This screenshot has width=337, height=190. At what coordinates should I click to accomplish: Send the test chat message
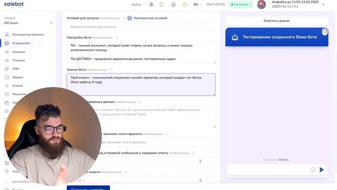(322, 170)
